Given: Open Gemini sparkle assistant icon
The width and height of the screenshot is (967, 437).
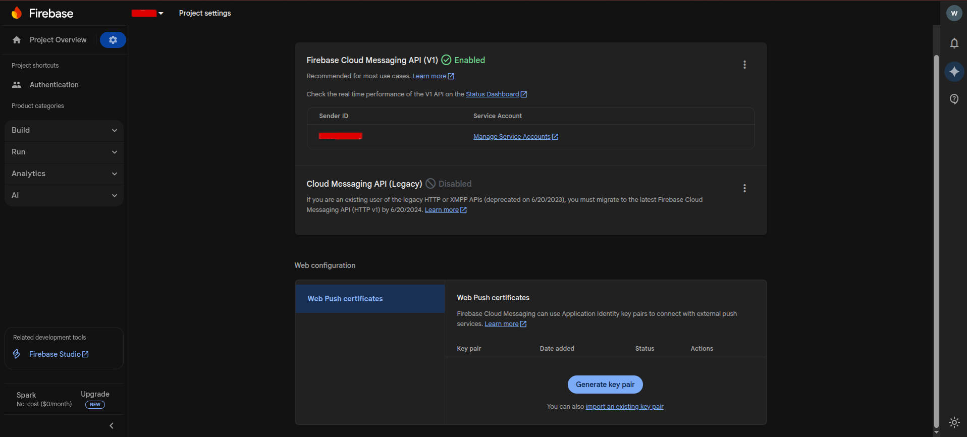Looking at the screenshot, I should [x=954, y=72].
